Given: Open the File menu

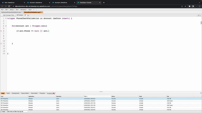Looking at the screenshot, I should tap(2, 10).
